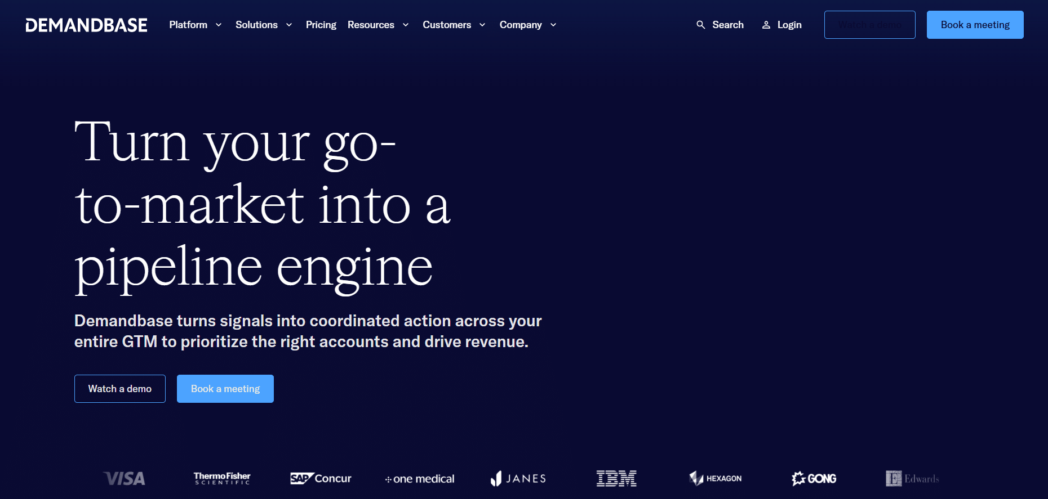Screen dimensions: 1048x499
Task: Click the Login link text
Action: click(789, 25)
